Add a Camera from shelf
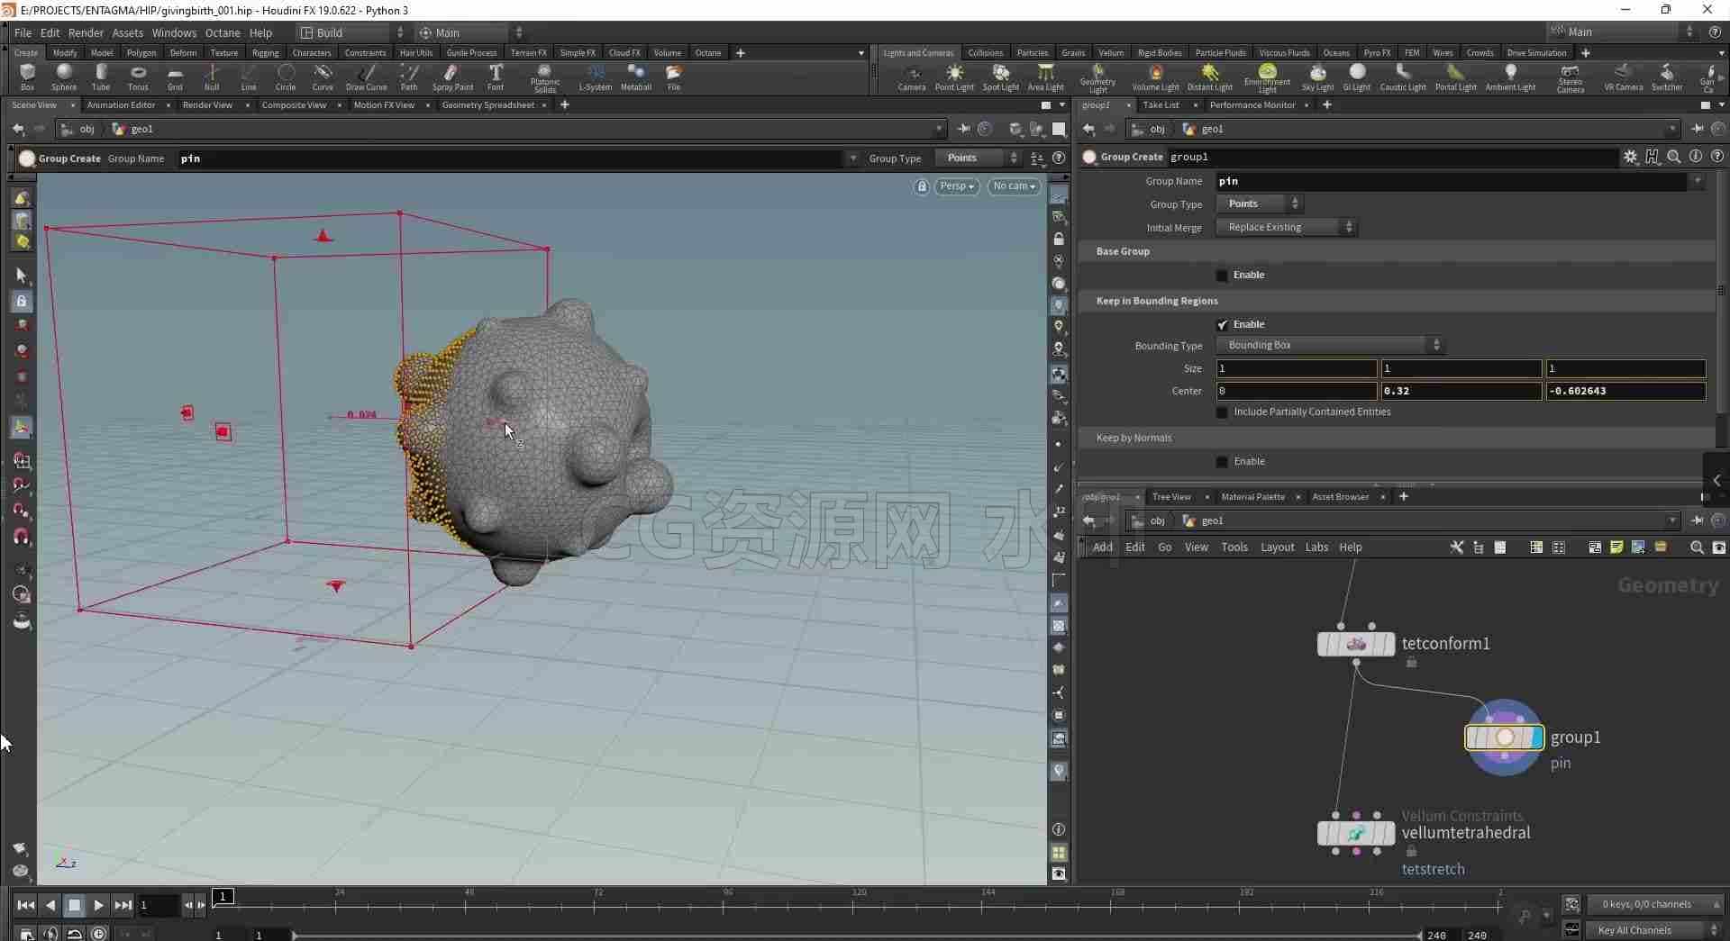The width and height of the screenshot is (1730, 941). click(912, 77)
